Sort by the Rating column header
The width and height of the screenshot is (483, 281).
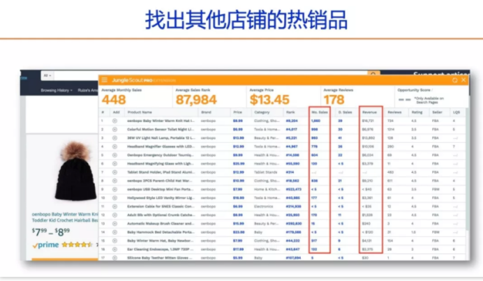click(x=417, y=112)
